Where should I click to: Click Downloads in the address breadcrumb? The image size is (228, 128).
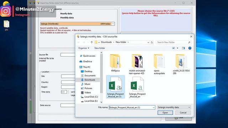pos(106,42)
